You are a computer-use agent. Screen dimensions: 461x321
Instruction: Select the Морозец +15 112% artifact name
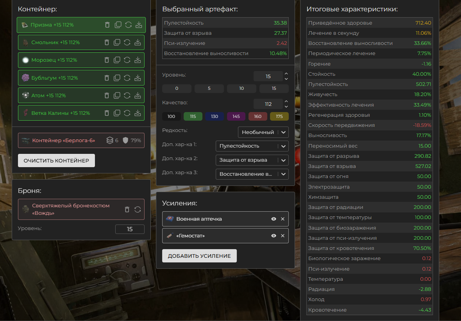coord(54,60)
